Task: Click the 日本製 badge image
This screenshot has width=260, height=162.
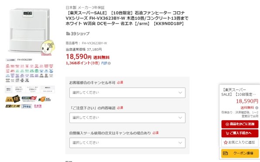Action: (x=38, y=106)
